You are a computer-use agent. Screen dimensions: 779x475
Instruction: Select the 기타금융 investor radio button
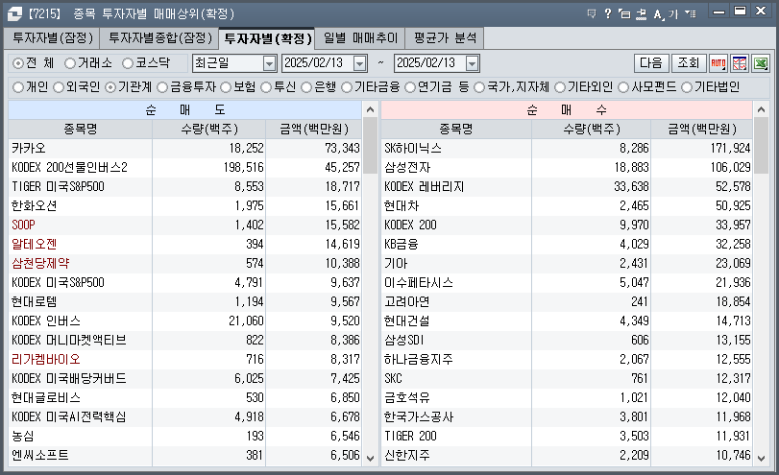pyautogui.click(x=347, y=87)
